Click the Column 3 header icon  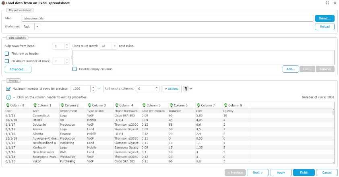point(89,105)
